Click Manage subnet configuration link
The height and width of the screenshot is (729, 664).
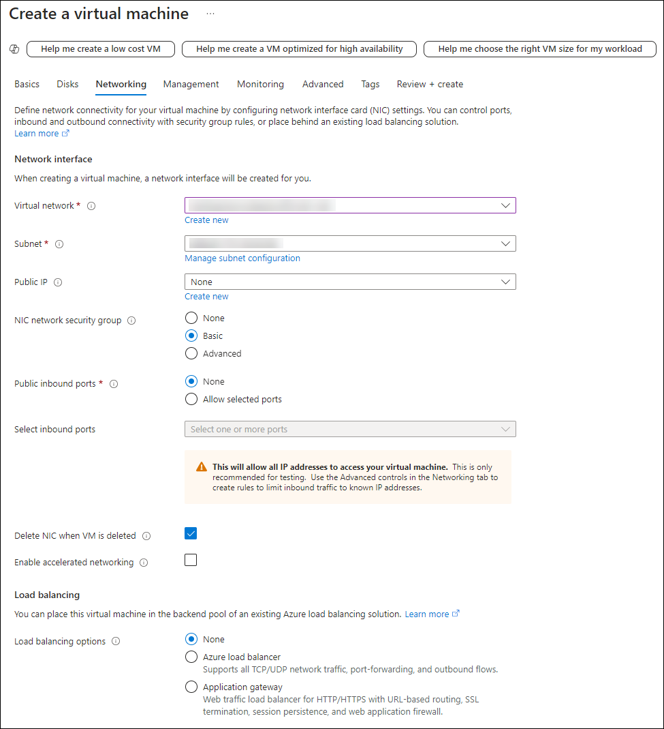coord(242,258)
